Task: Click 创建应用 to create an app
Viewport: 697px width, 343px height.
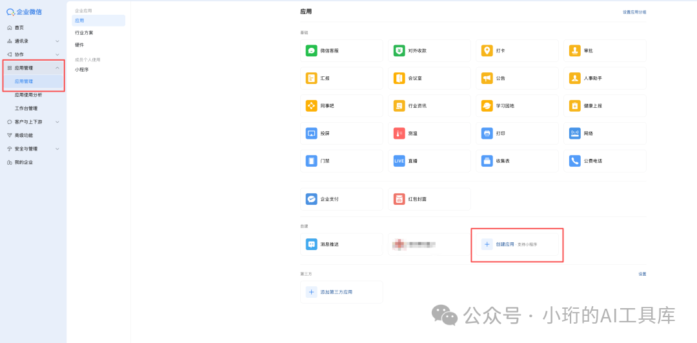Action: tap(517, 244)
